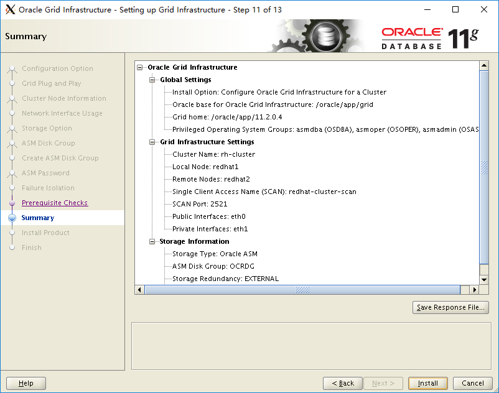Collapse the Storage Information node
The height and width of the screenshot is (393, 499).
152,242
